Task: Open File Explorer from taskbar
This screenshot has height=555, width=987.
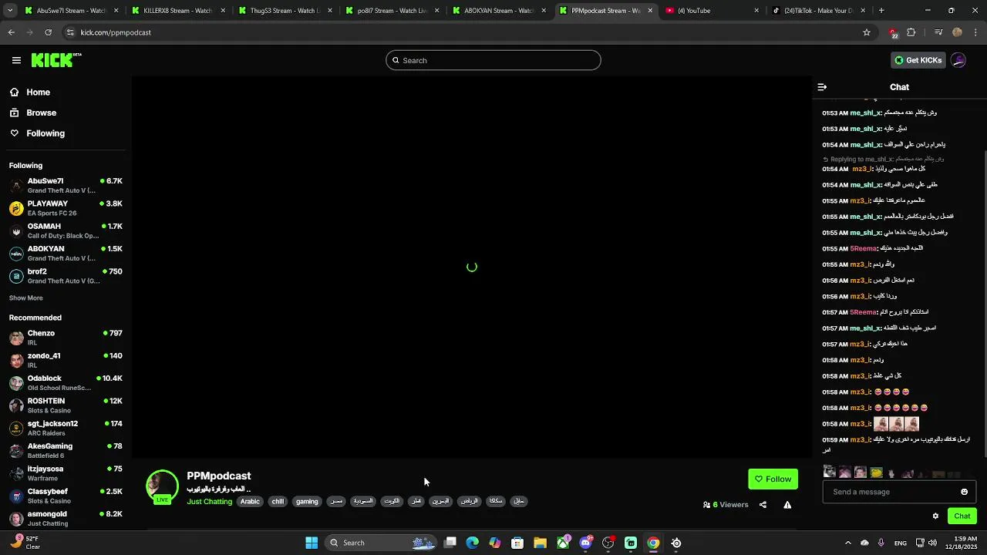Action: tap(540, 543)
